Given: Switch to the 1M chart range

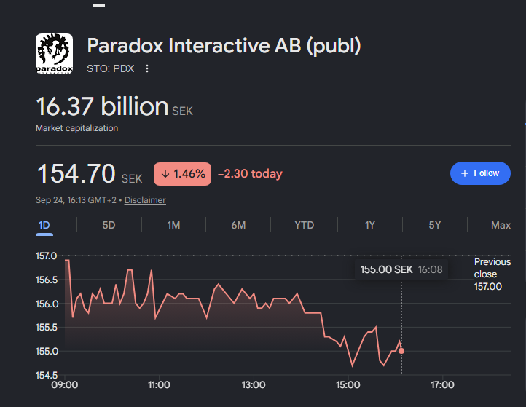Looking at the screenshot, I should pos(173,225).
